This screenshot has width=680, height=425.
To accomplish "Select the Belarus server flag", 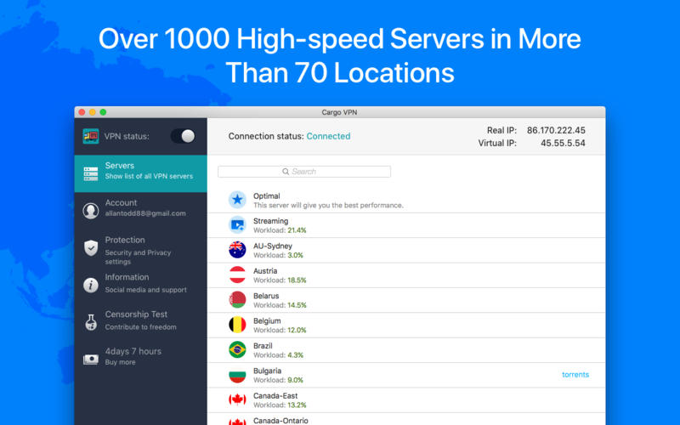I will [237, 300].
